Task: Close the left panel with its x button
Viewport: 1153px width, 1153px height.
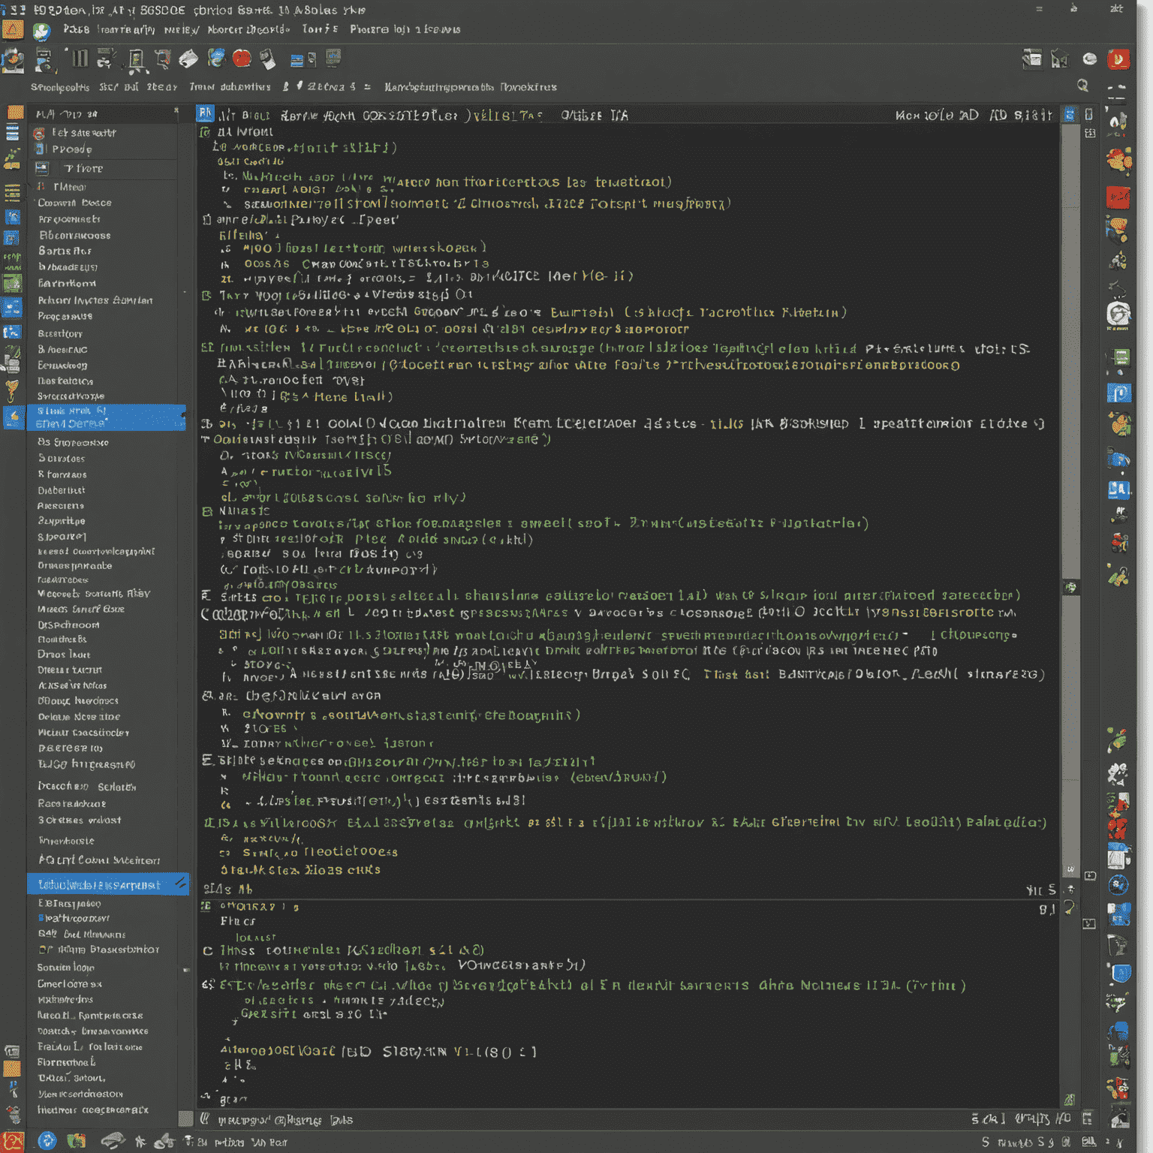Action: (x=176, y=112)
